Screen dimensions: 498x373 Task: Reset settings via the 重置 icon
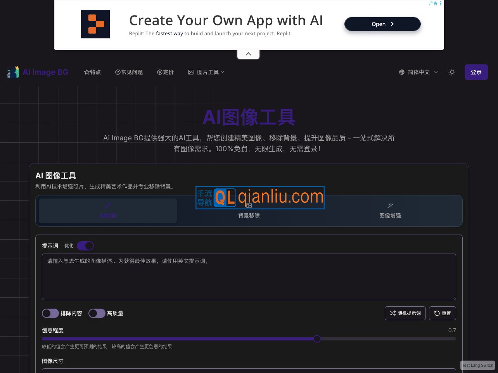[x=442, y=313]
